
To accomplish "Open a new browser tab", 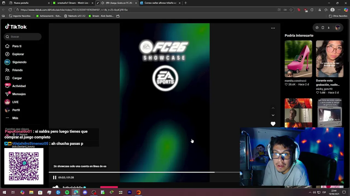I will 186,3.
